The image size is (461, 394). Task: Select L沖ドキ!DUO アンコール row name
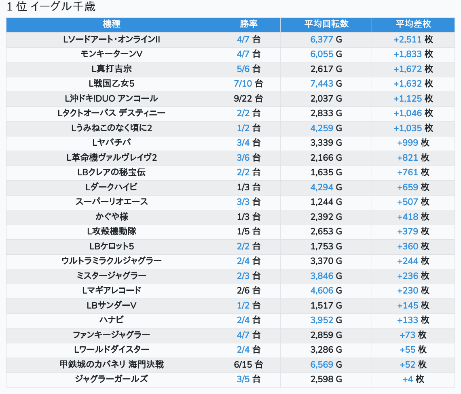112,99
